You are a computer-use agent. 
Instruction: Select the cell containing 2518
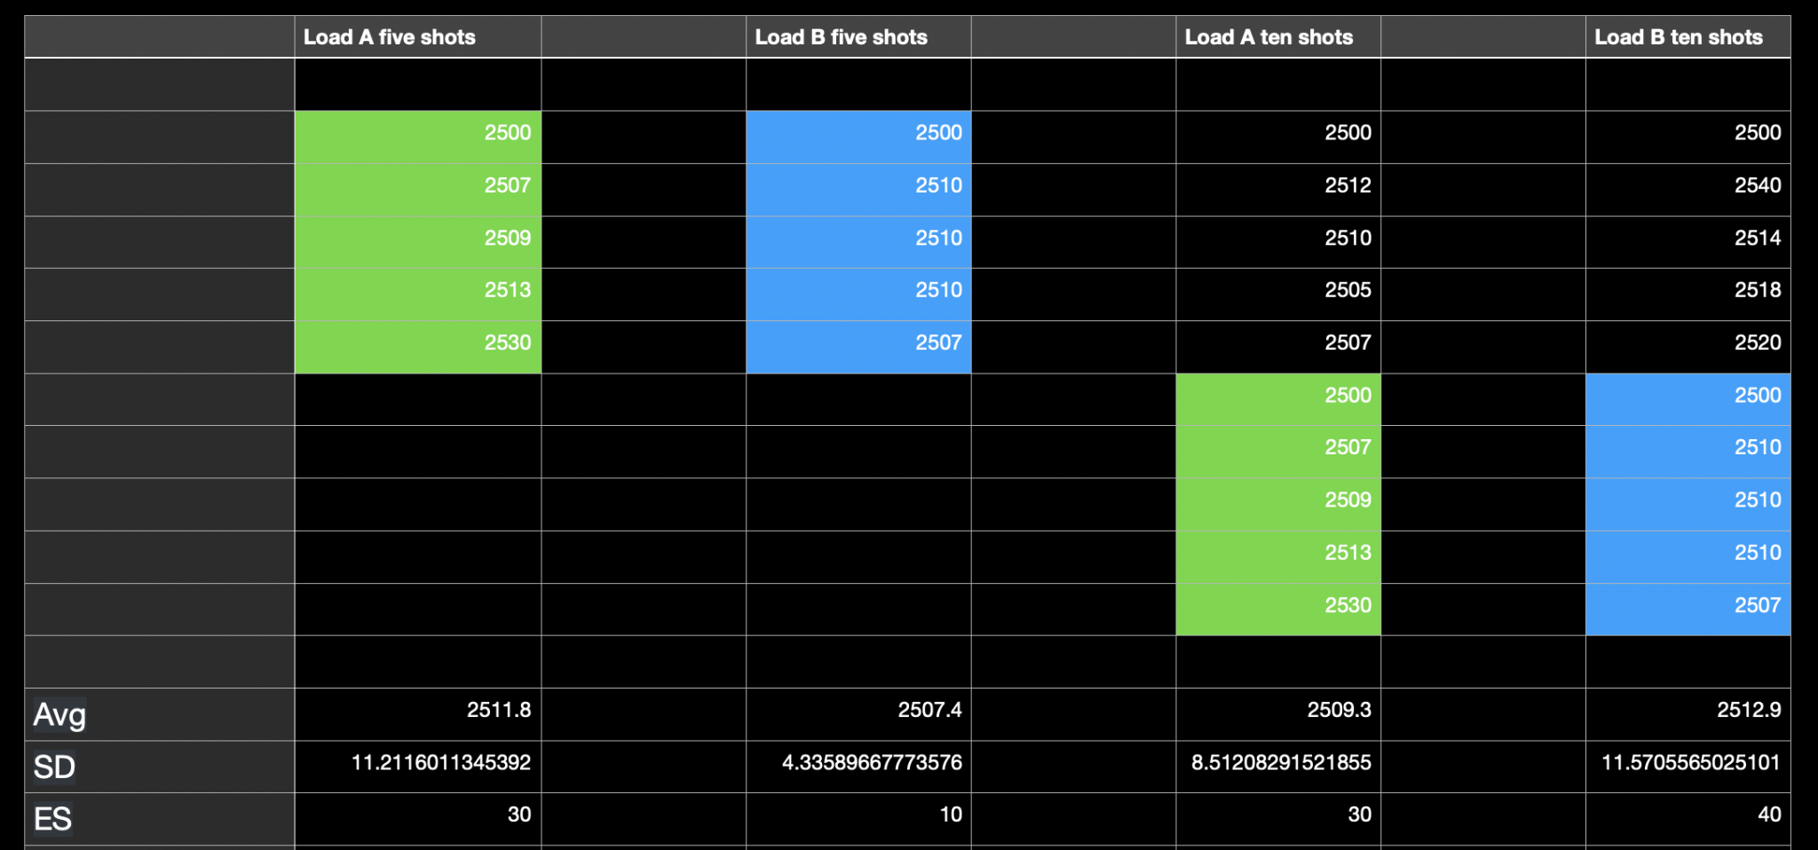pyautogui.click(x=1687, y=290)
